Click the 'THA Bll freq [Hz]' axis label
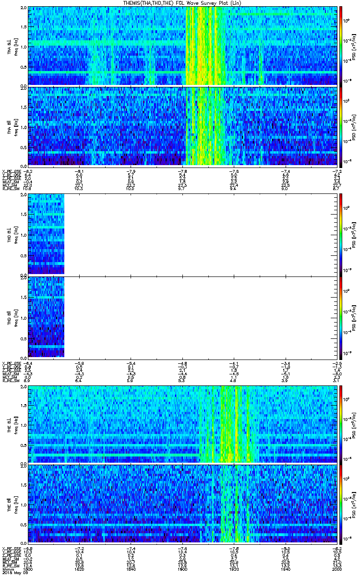 pyautogui.click(x=12, y=126)
